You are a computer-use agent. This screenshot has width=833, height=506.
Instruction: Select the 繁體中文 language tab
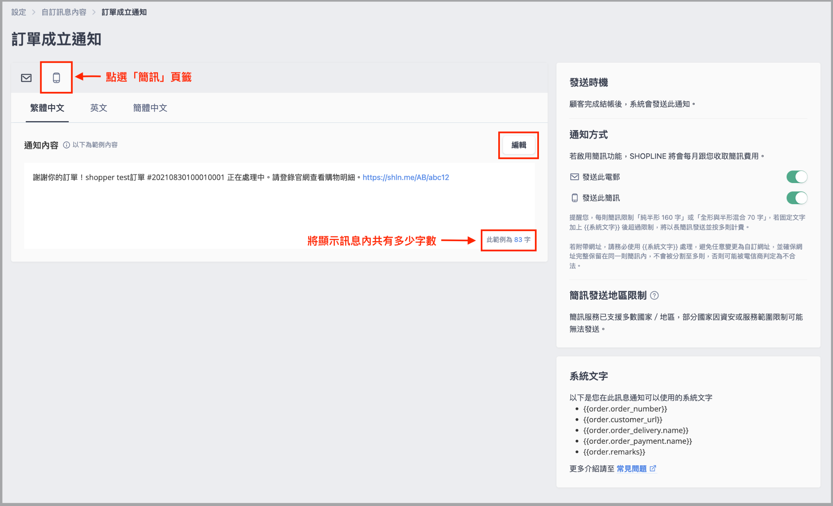47,108
